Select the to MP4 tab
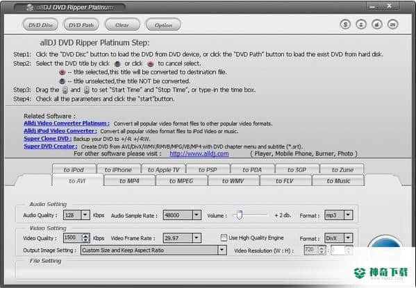 click(x=129, y=180)
